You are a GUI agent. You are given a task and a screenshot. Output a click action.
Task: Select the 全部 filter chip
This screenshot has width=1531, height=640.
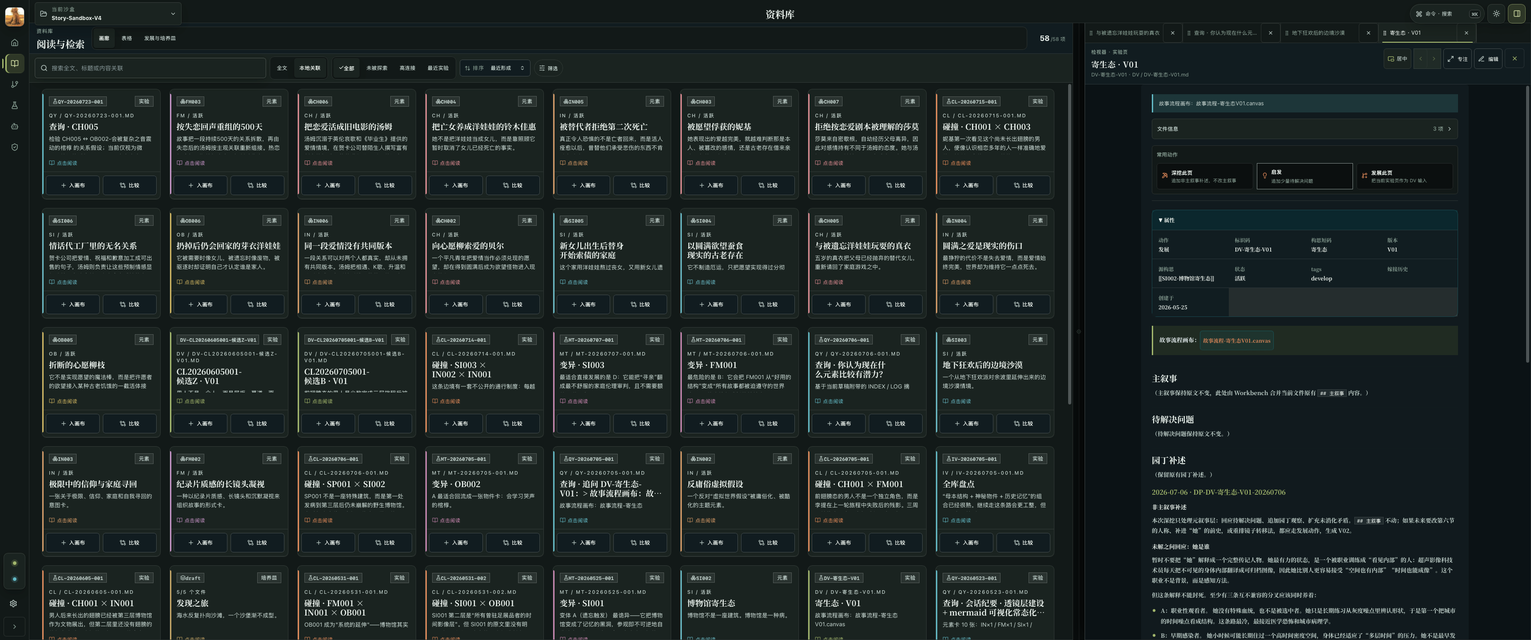click(347, 68)
